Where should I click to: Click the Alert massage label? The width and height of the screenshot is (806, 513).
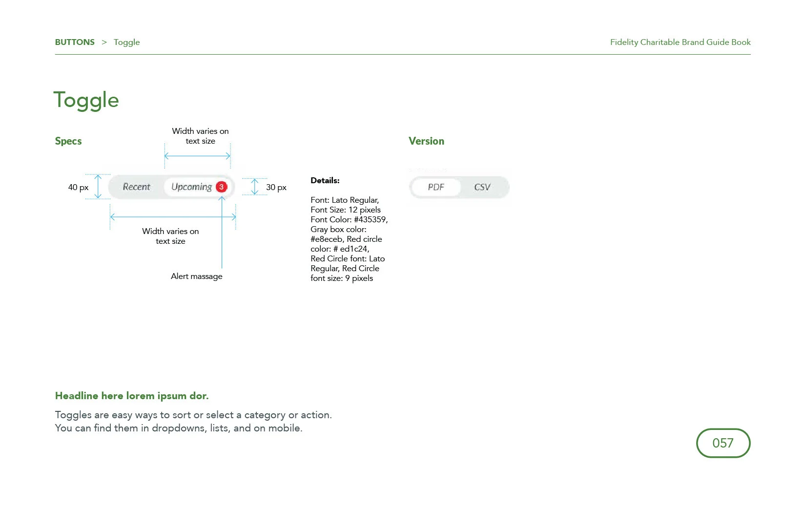[x=197, y=276]
